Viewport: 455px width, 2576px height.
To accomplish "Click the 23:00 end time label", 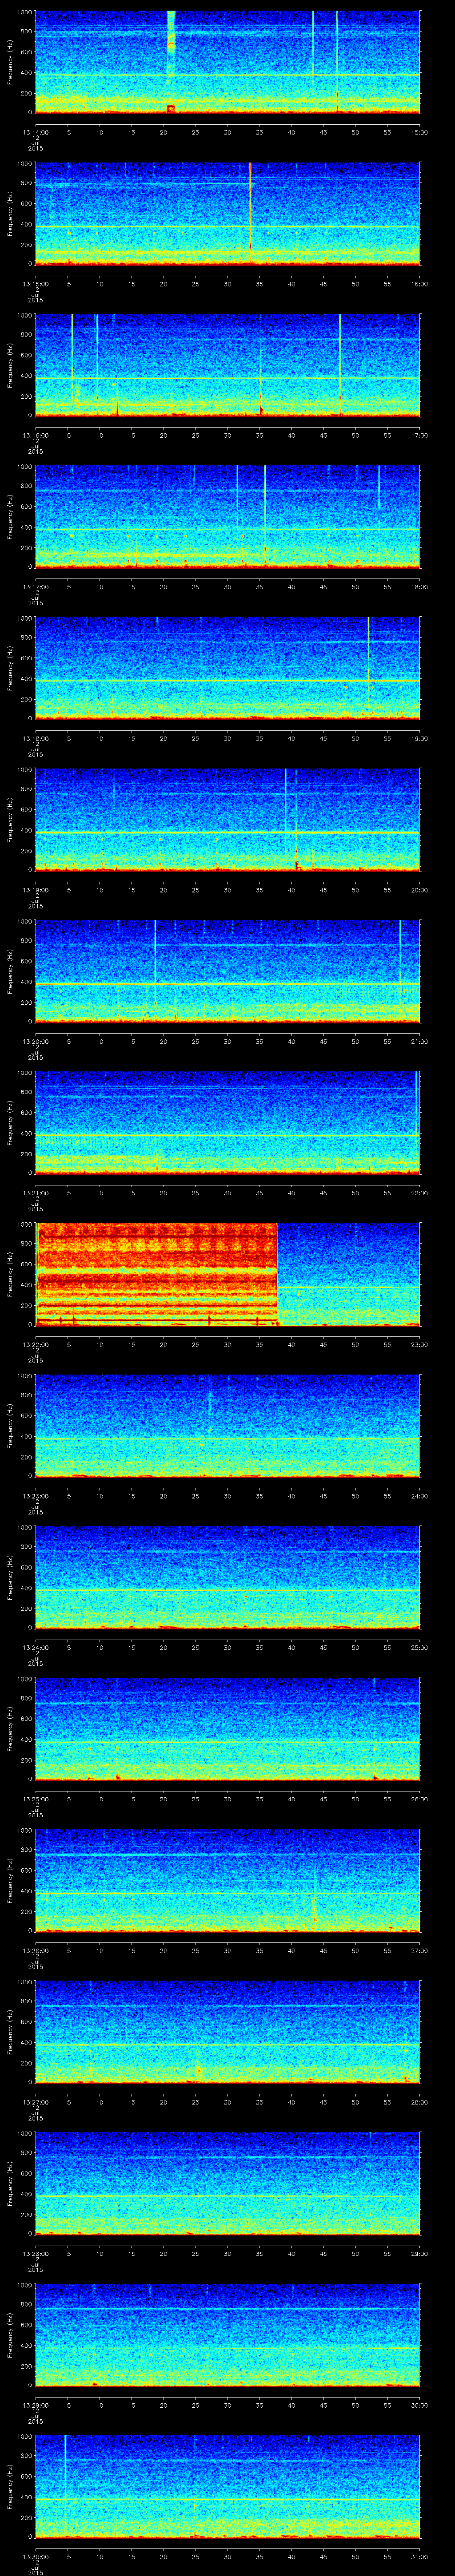I will [420, 1344].
